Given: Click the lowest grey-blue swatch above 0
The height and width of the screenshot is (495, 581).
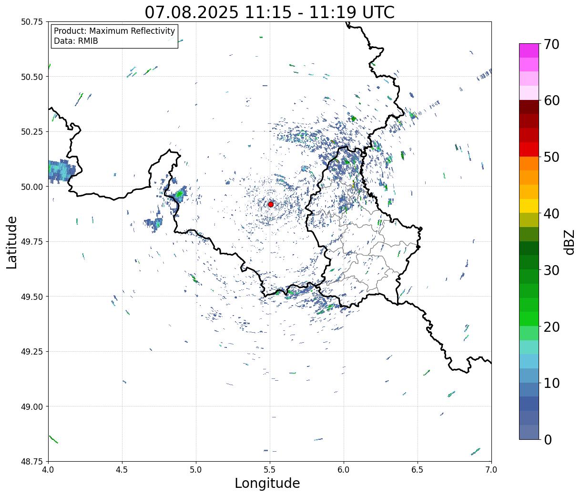Looking at the screenshot, I should (x=529, y=432).
